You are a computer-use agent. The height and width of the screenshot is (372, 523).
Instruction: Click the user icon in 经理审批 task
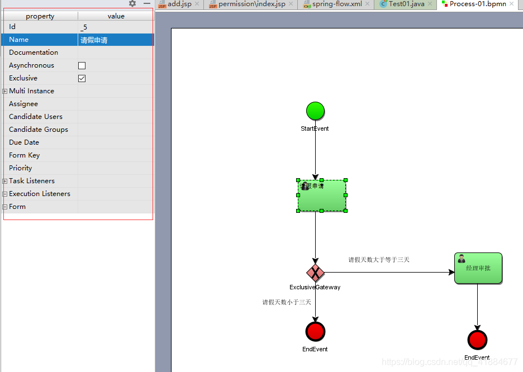pos(462,258)
